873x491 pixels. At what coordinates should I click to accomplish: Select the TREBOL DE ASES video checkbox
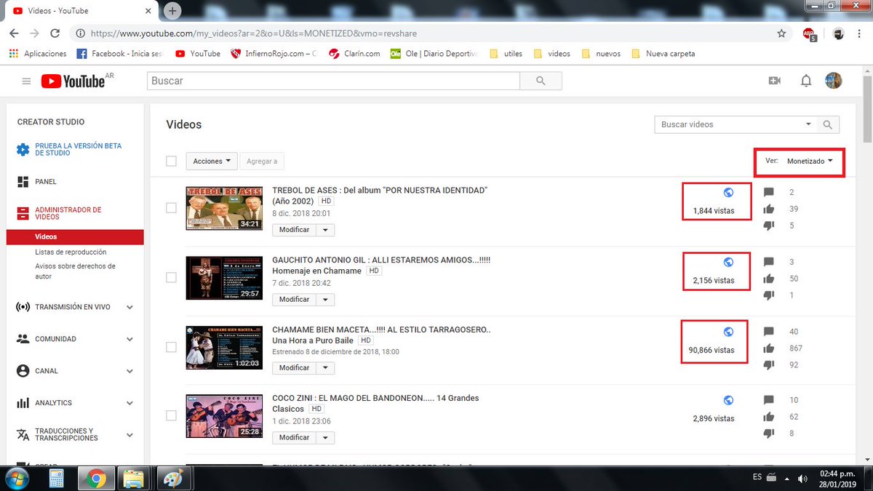coord(171,207)
